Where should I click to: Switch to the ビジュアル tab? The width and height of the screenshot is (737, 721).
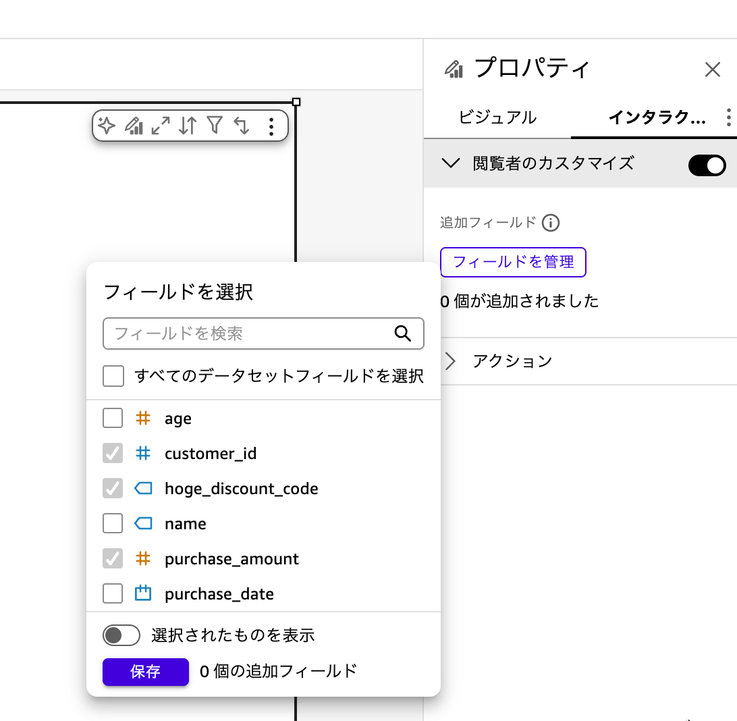[499, 117]
